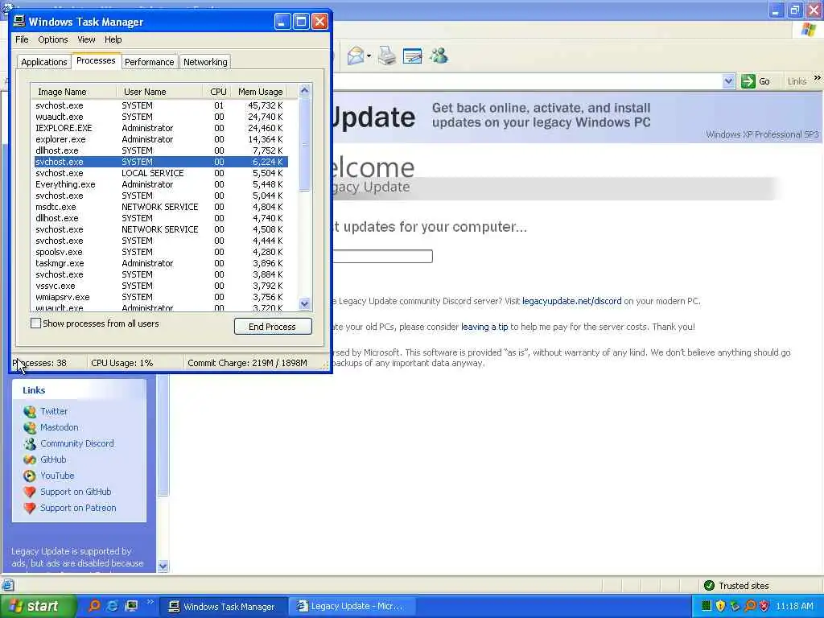Click the Community Discord people icon
The image size is (824, 618).
click(30, 443)
